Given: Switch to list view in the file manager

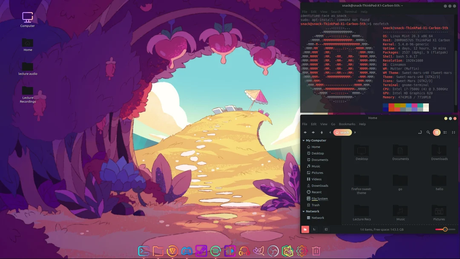Looking at the screenshot, I should point(445,132).
